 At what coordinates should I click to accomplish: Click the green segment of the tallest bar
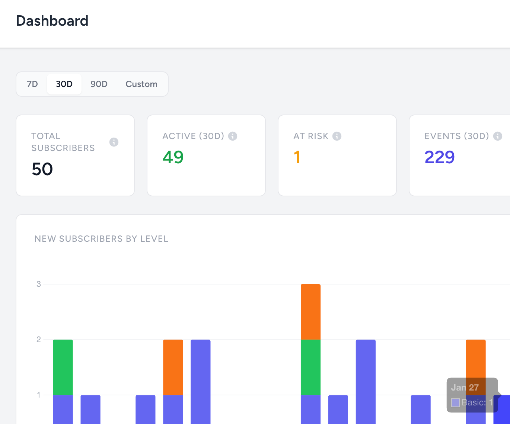(310, 366)
